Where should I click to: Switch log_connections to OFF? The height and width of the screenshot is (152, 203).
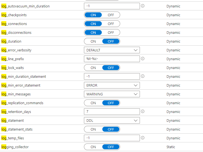coord(111,24)
